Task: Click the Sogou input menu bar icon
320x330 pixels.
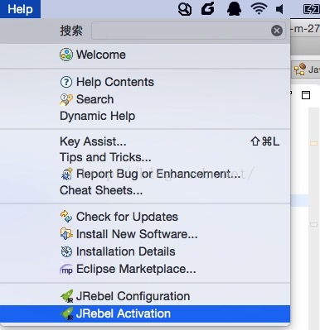Action: click(x=208, y=9)
